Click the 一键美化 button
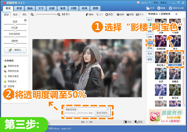Viewport: 187px width, 132px height. pos(15,50)
